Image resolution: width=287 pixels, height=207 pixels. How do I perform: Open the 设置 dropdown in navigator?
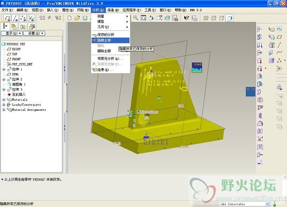tap(34, 33)
